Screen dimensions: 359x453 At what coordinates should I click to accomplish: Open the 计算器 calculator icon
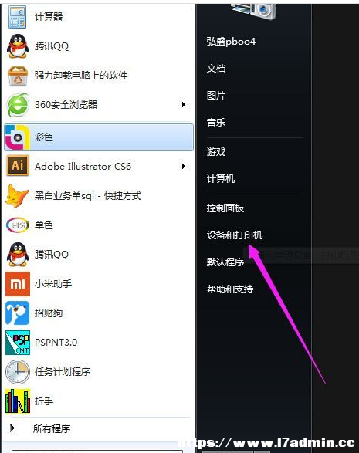[x=17, y=17]
